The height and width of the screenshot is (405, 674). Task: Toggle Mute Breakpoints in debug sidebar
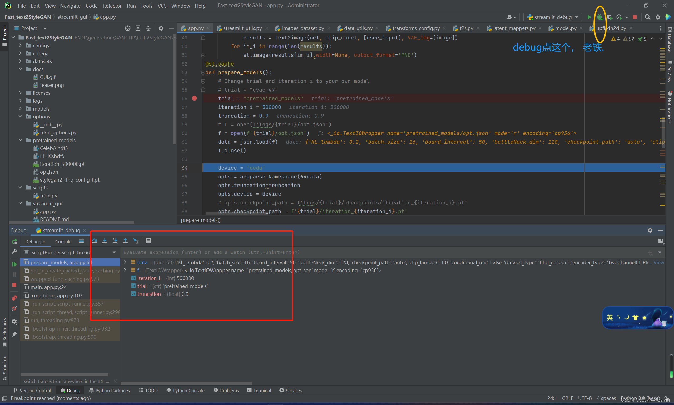(x=14, y=308)
